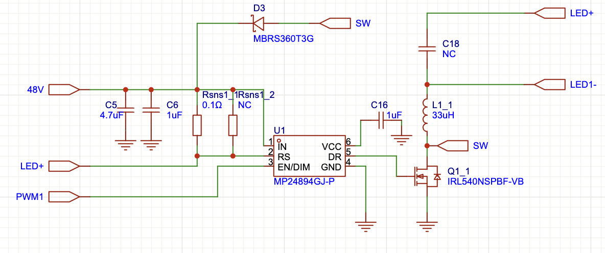This screenshot has width=605, height=253.
Task: Select the IRL540NSPBF-VB part label
Action: [x=485, y=181]
